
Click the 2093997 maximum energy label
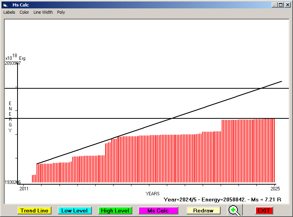click(x=13, y=63)
